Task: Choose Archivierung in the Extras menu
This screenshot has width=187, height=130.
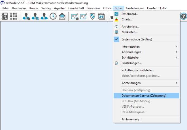Action: click(131, 119)
